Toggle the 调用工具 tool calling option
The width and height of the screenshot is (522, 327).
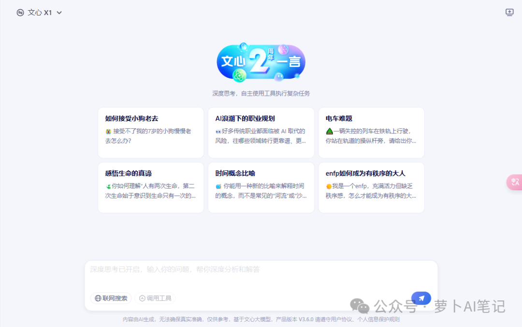[155, 298]
